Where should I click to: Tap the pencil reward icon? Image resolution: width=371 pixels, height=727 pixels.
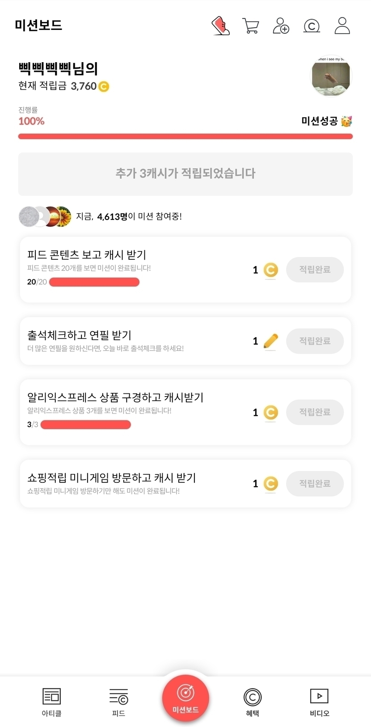tap(270, 341)
